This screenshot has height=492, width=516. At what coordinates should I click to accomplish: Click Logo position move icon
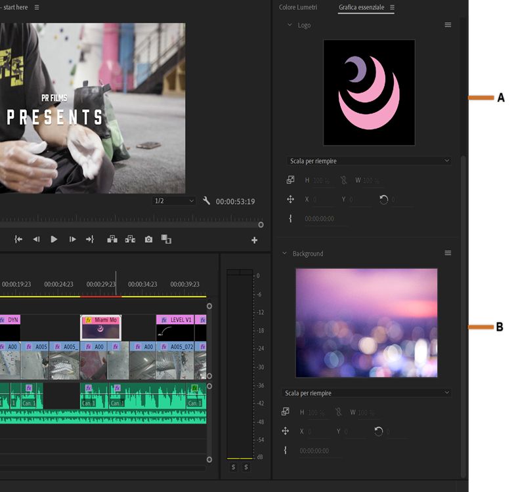(x=290, y=199)
